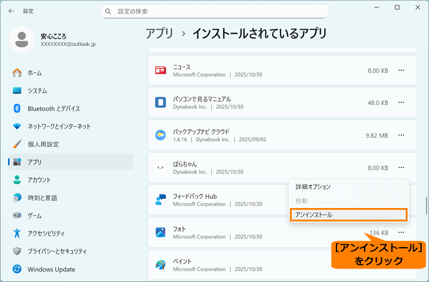Minimize the Settings window
429x282 pixels.
tap(377, 7)
